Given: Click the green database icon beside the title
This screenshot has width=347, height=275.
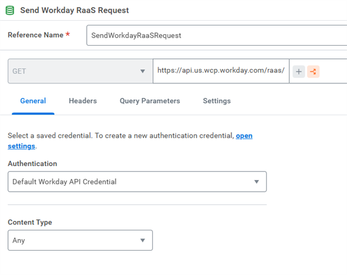Looking at the screenshot, I should coord(10,10).
